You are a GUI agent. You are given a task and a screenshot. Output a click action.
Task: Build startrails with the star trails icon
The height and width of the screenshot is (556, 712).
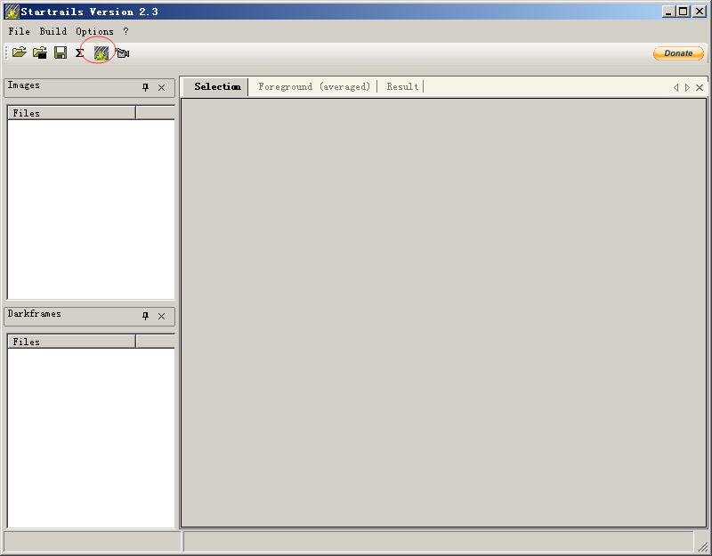click(x=101, y=53)
